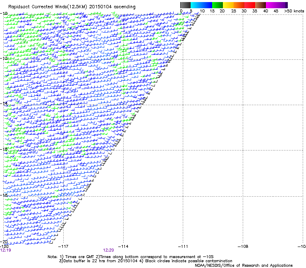
Task: Click the -12 latitude axis label
Action: (x=4, y=59)
